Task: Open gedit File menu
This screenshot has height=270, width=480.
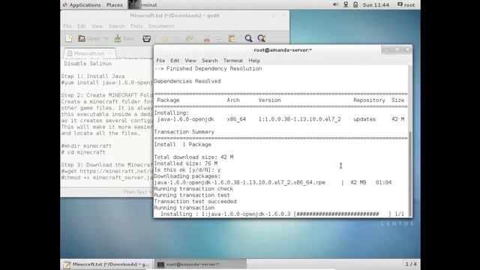Action: [67, 26]
